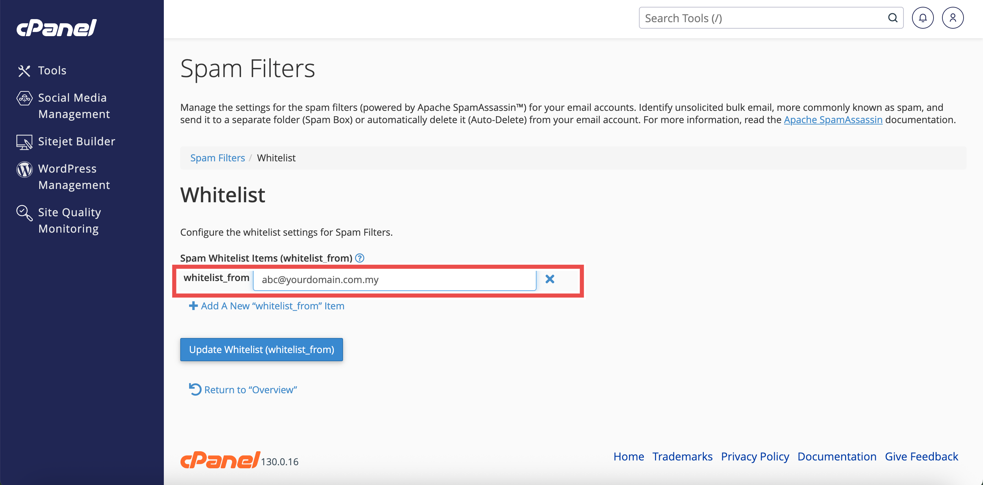Open Tools from the sidebar

click(52, 71)
